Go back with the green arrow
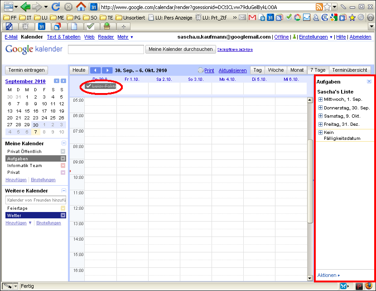The image size is (376, 291). [x=25, y=7]
